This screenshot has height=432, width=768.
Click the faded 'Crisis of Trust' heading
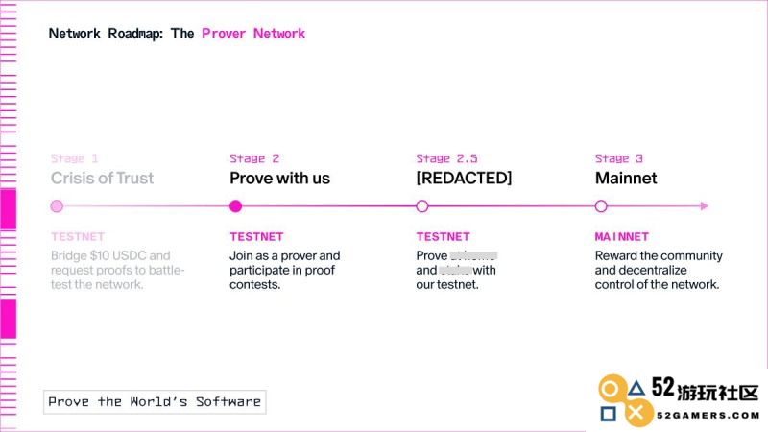point(102,179)
